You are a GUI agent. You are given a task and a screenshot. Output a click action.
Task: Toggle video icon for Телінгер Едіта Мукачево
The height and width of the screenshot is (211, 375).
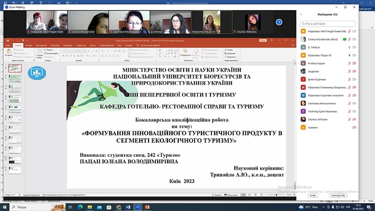pyautogui.click(x=354, y=111)
